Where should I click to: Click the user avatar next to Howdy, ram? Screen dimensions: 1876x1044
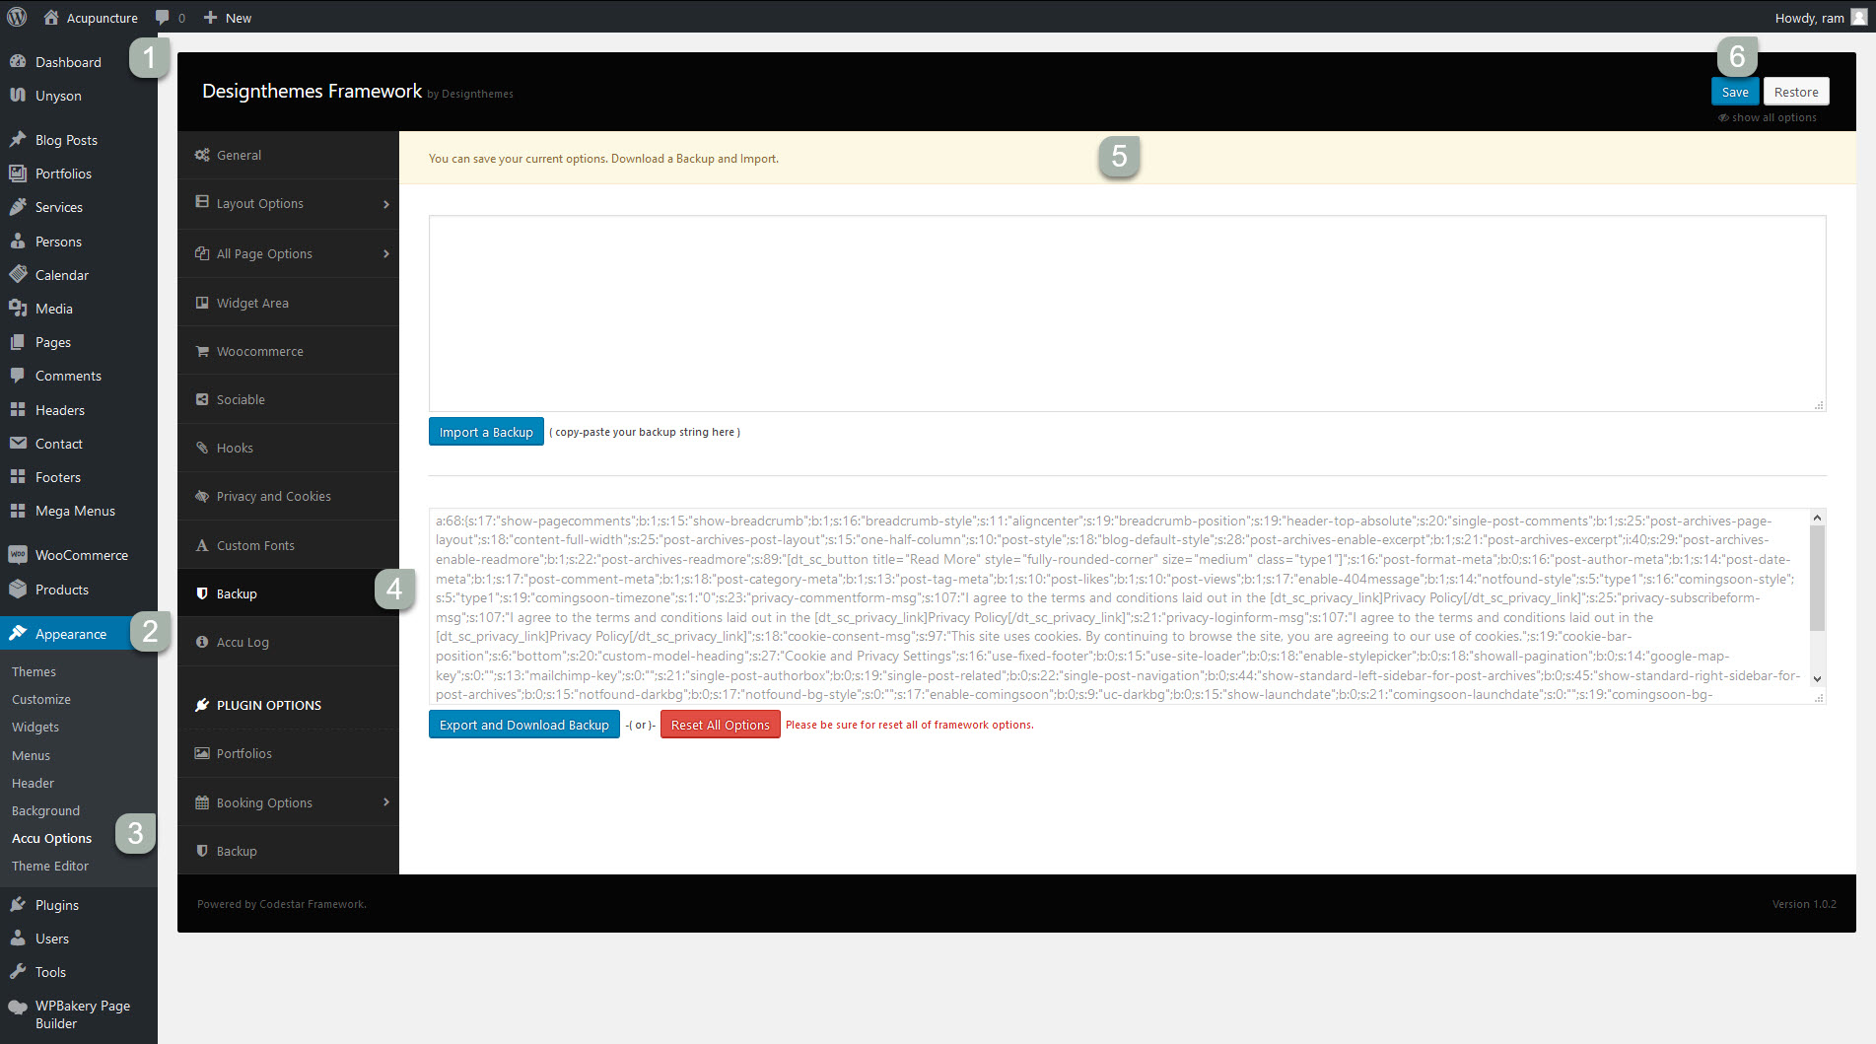pyautogui.click(x=1858, y=17)
